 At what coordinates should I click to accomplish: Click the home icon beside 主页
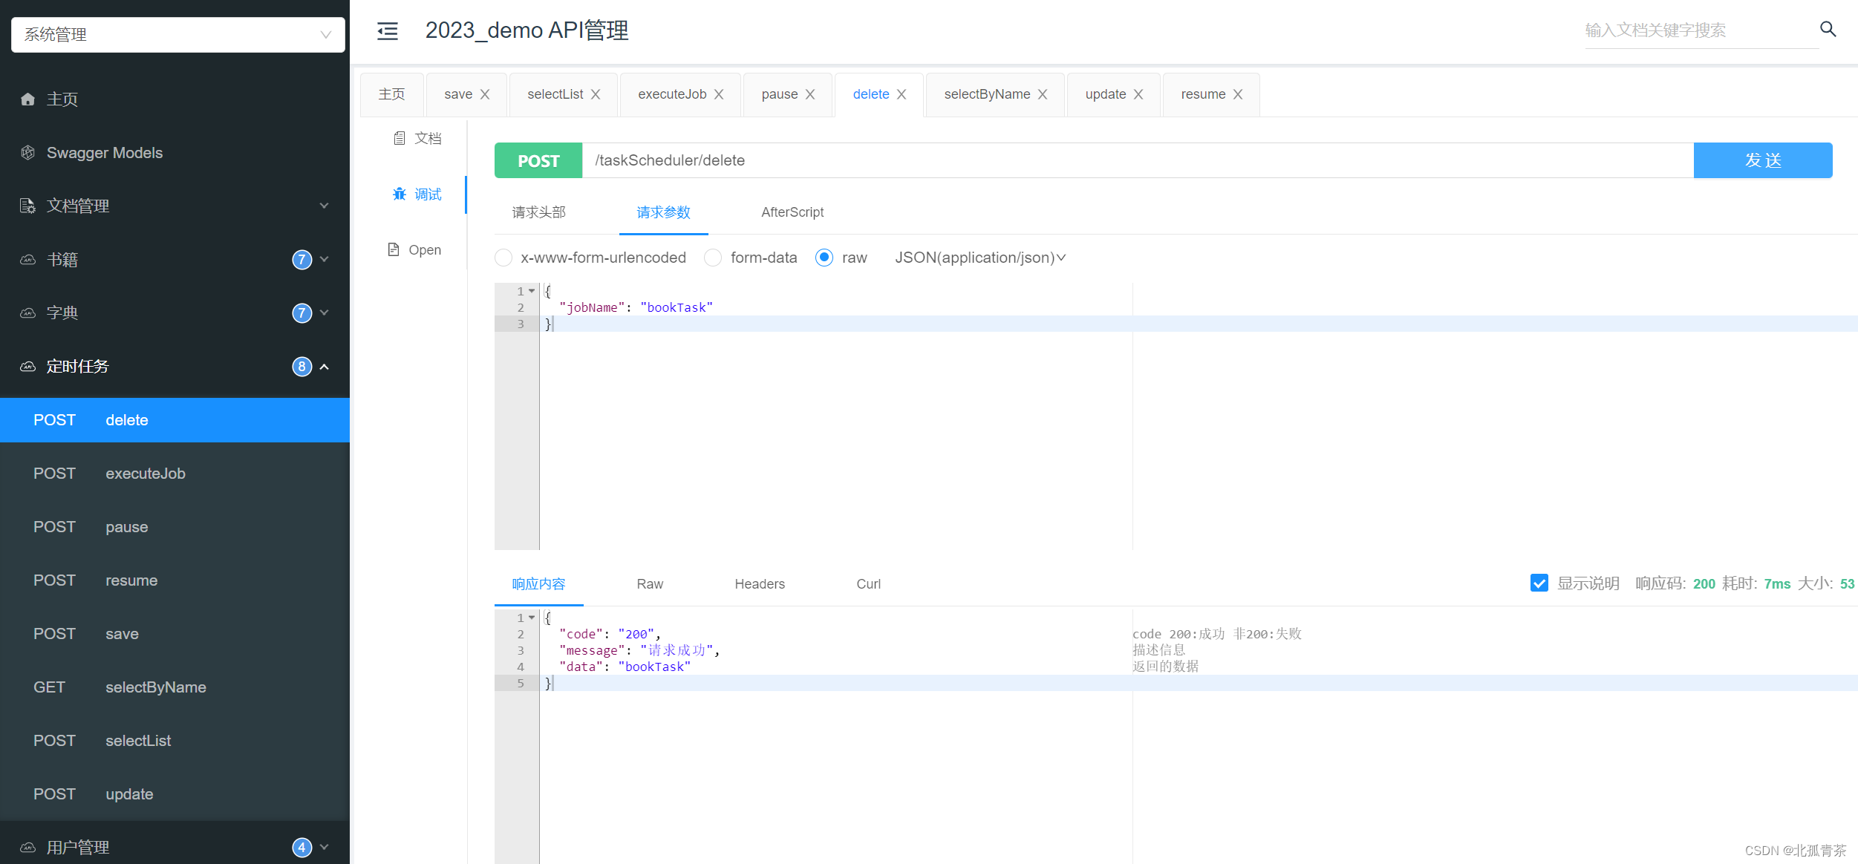coord(28,99)
